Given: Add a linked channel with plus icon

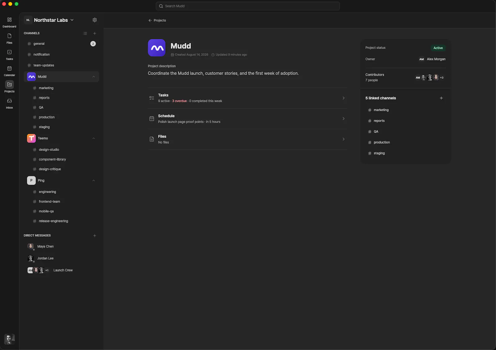Looking at the screenshot, I should (x=441, y=98).
